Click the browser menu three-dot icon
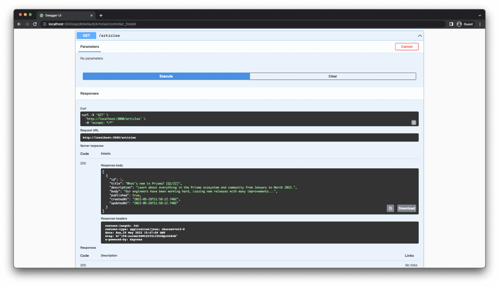This screenshot has height=286, width=499. (x=480, y=24)
